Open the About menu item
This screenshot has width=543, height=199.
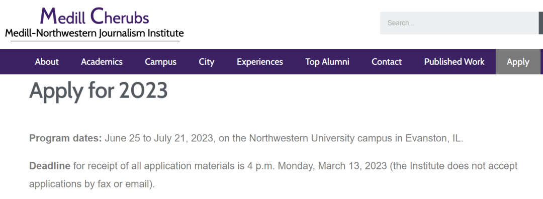(x=47, y=62)
